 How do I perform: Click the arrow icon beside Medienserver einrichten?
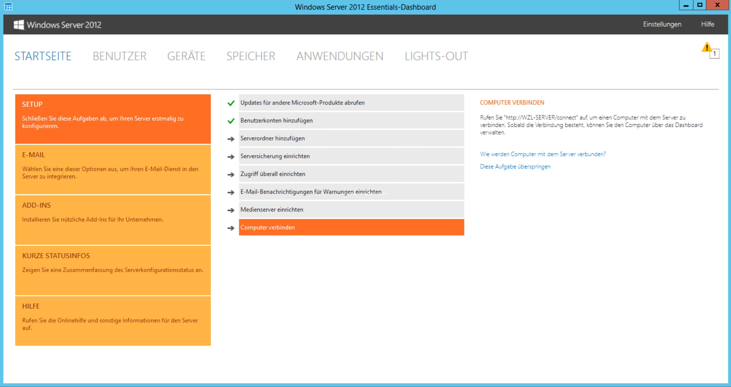pos(231,210)
